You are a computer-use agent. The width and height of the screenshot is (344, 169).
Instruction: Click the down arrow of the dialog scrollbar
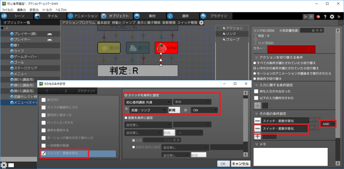(x=246, y=155)
